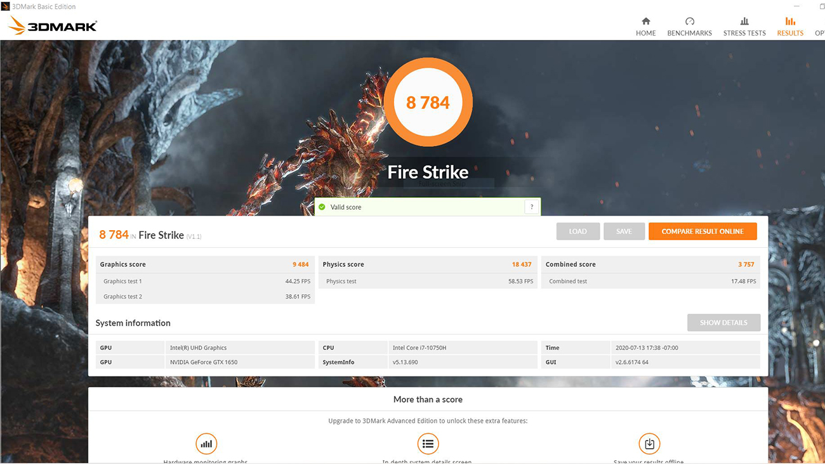
Task: Click the SHOW DETAILS button
Action: point(723,323)
